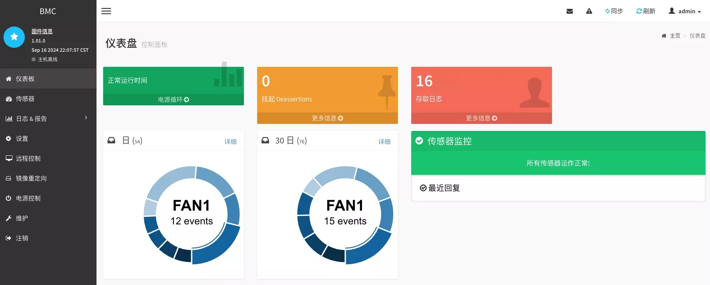Screen dimensions: 710x285
Task: Open the warning alerts triangle icon
Action: 589,11
